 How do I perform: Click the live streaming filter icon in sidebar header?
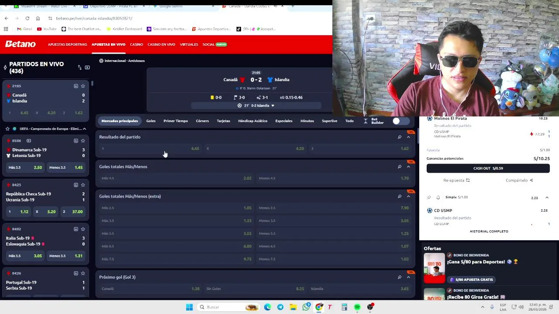pyautogui.click(x=87, y=68)
